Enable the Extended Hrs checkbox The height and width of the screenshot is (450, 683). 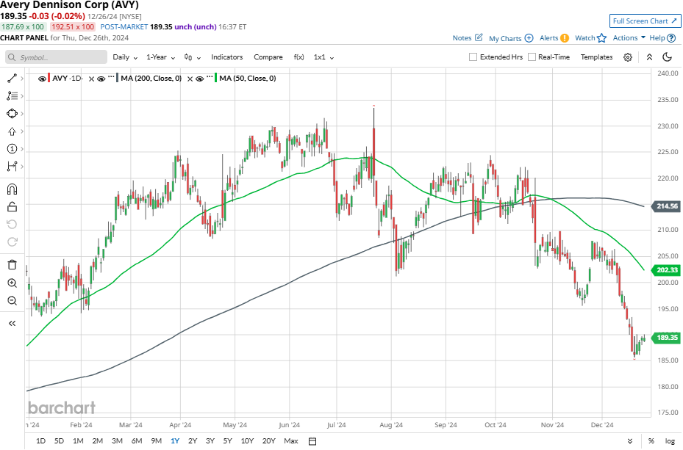473,57
